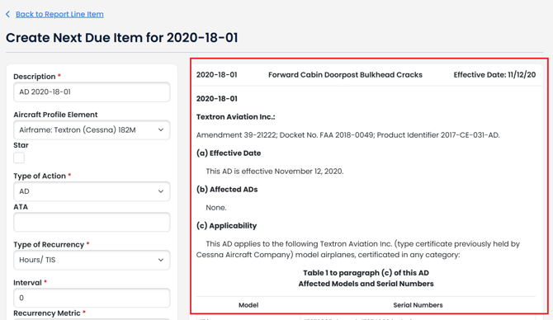Click the Serial Numbers column header

pyautogui.click(x=418, y=305)
